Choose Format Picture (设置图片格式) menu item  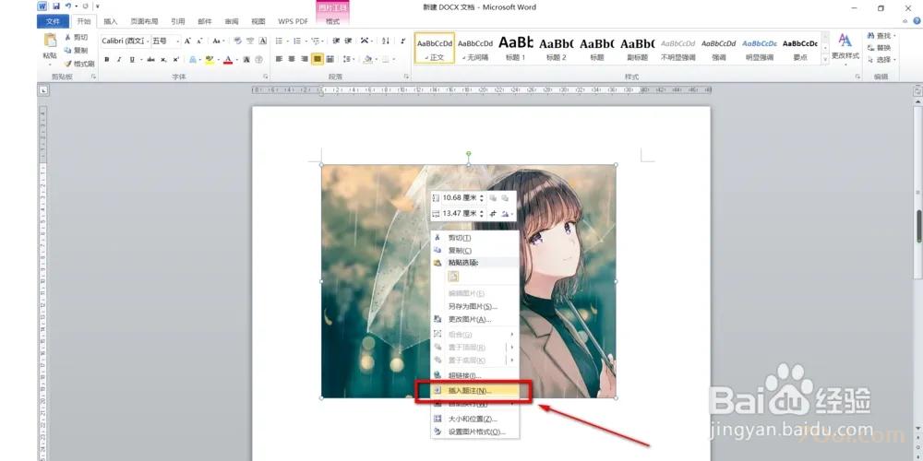click(474, 431)
